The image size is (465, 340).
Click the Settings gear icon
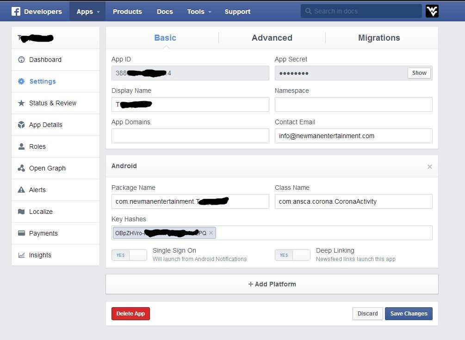click(x=21, y=81)
